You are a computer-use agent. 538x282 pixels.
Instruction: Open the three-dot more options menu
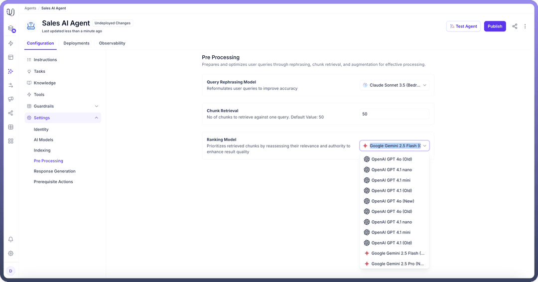coord(525,26)
